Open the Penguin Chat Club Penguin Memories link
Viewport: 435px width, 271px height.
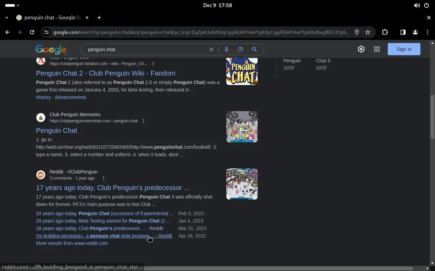click(56, 130)
